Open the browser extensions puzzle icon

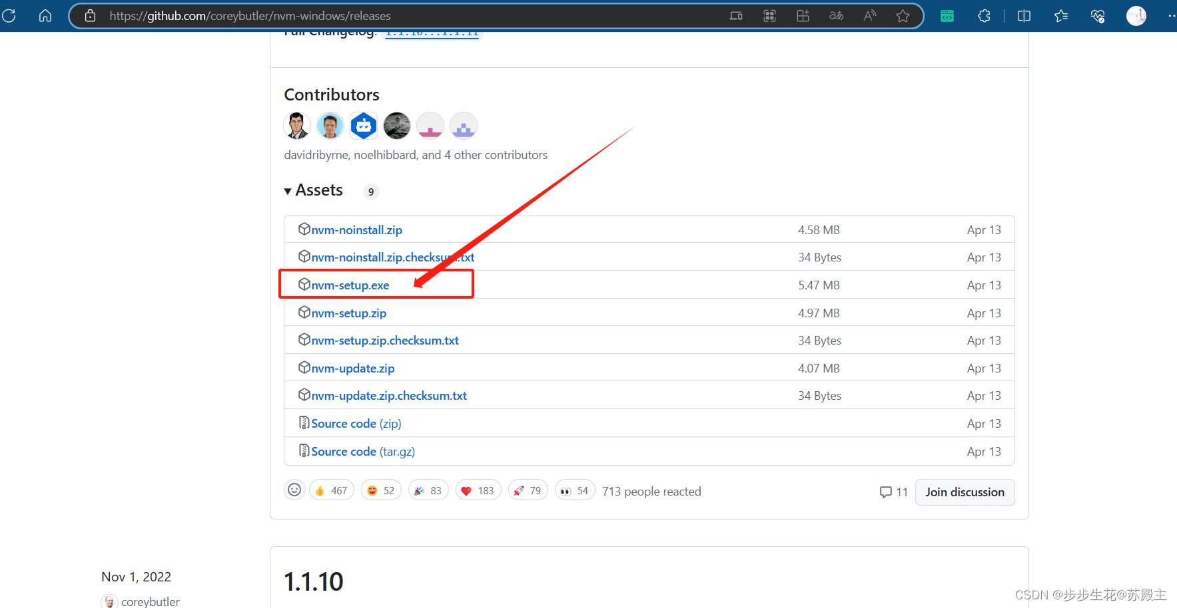click(984, 15)
